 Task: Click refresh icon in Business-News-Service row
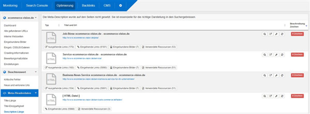[282, 75]
